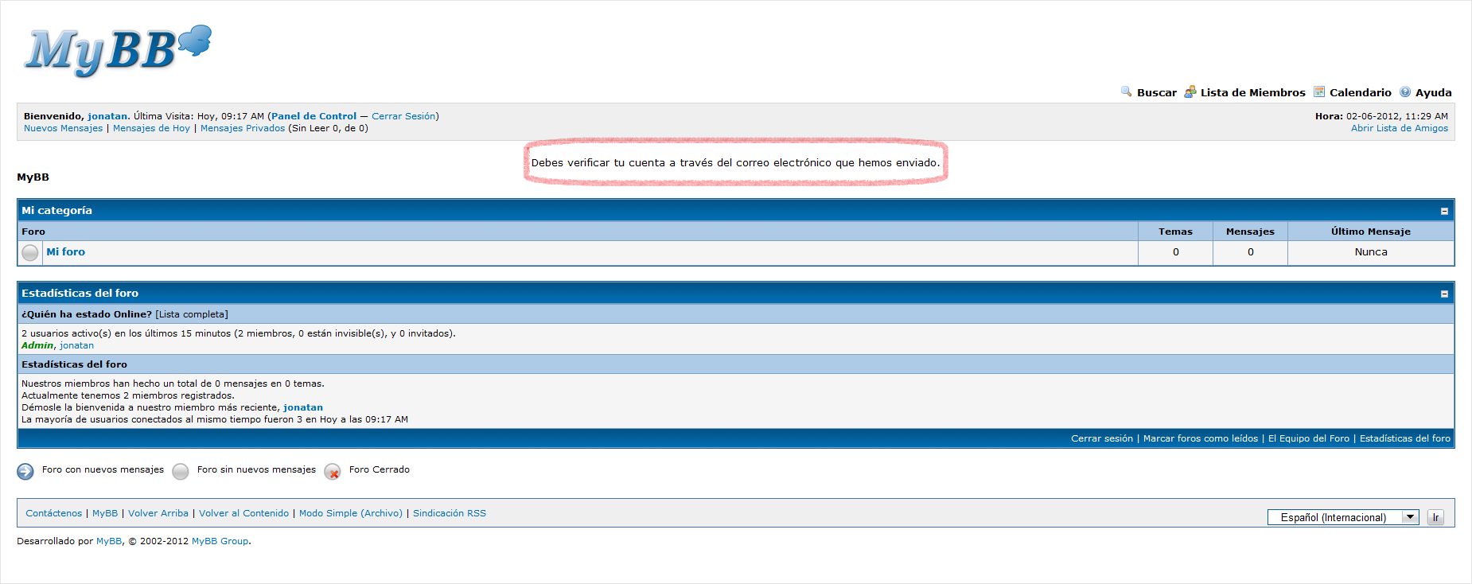Go to Mensajes Privados
Screen dimensions: 1472x584
pos(242,128)
